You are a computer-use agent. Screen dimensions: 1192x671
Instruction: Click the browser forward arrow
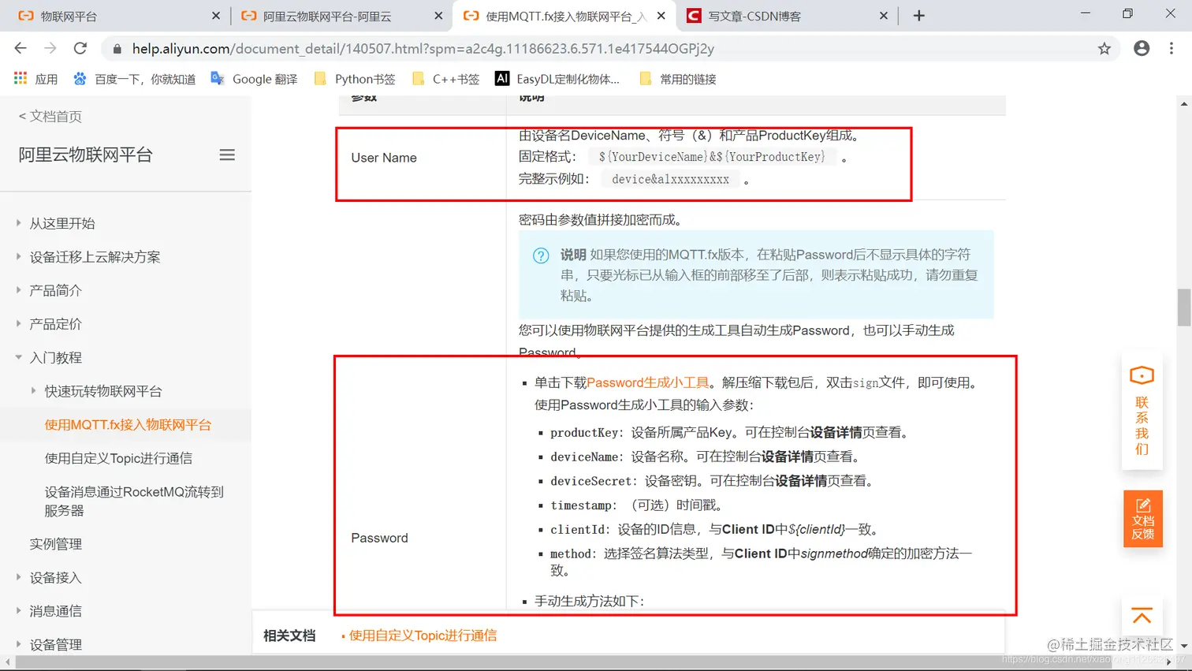(x=50, y=48)
